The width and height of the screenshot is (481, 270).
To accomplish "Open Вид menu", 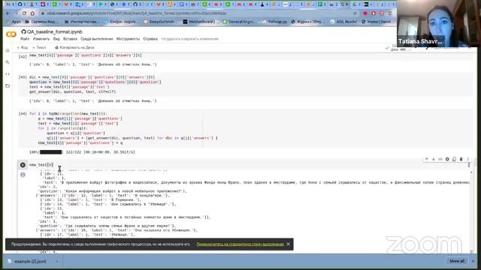I will tap(56, 39).
